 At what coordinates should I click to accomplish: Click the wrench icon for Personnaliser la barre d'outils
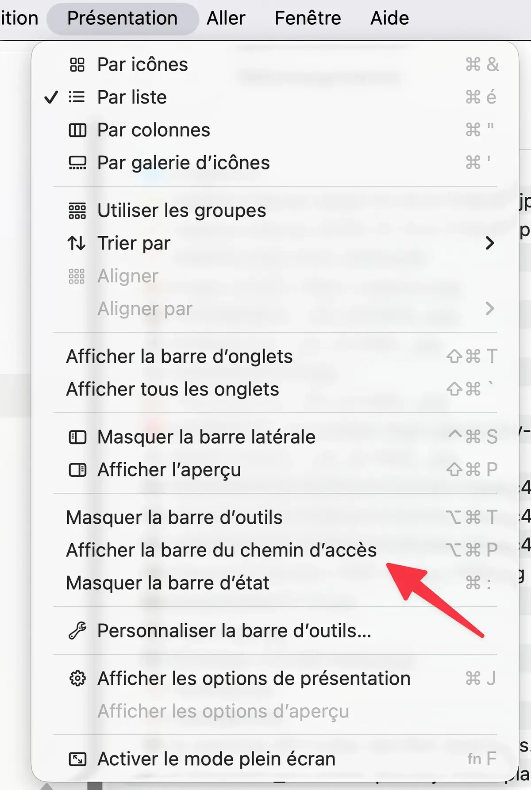[77, 631]
